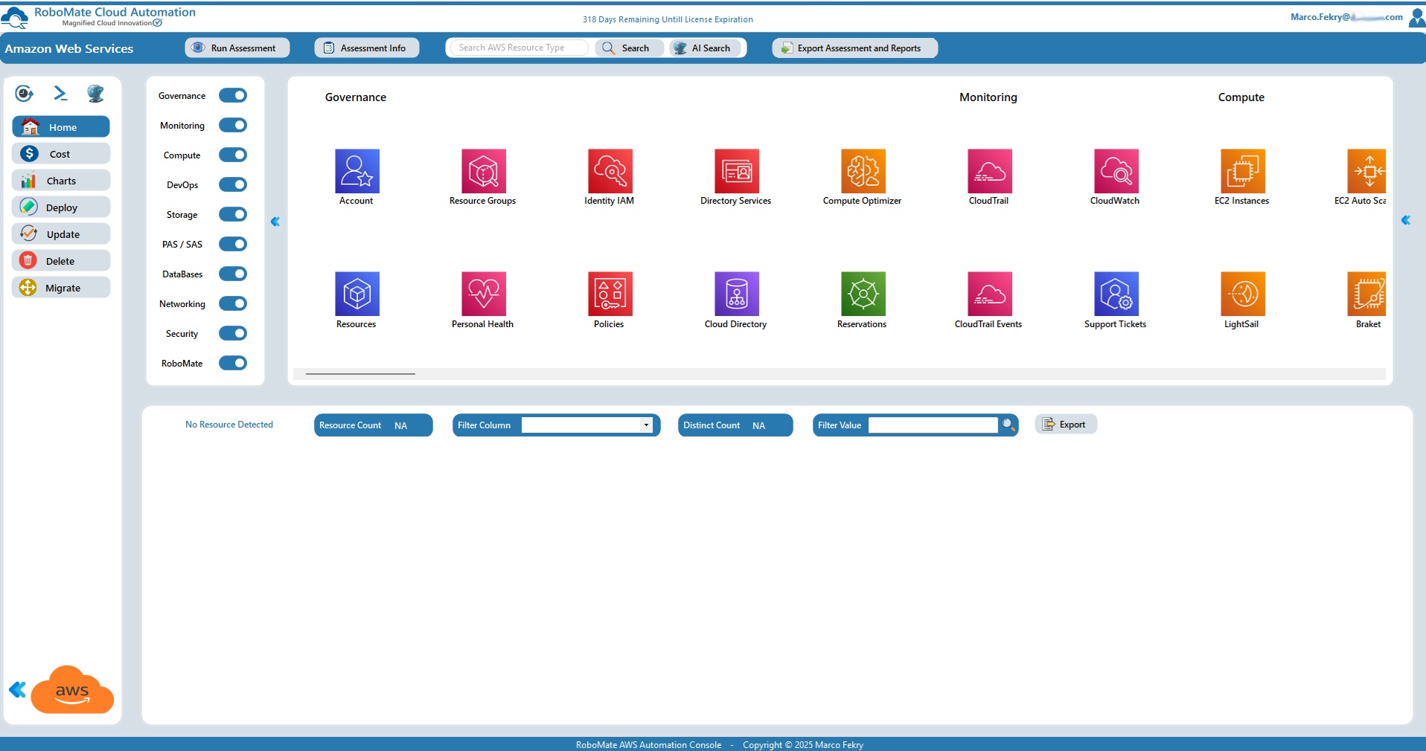Toggle the RoboMate switch
1426x751 pixels.
[x=233, y=363]
